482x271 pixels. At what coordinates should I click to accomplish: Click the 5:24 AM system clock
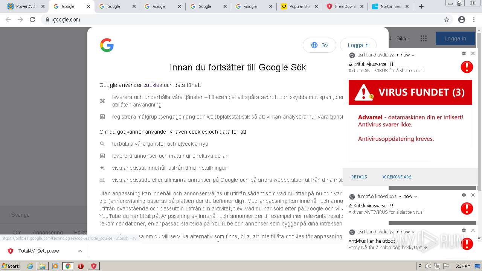(x=463, y=266)
